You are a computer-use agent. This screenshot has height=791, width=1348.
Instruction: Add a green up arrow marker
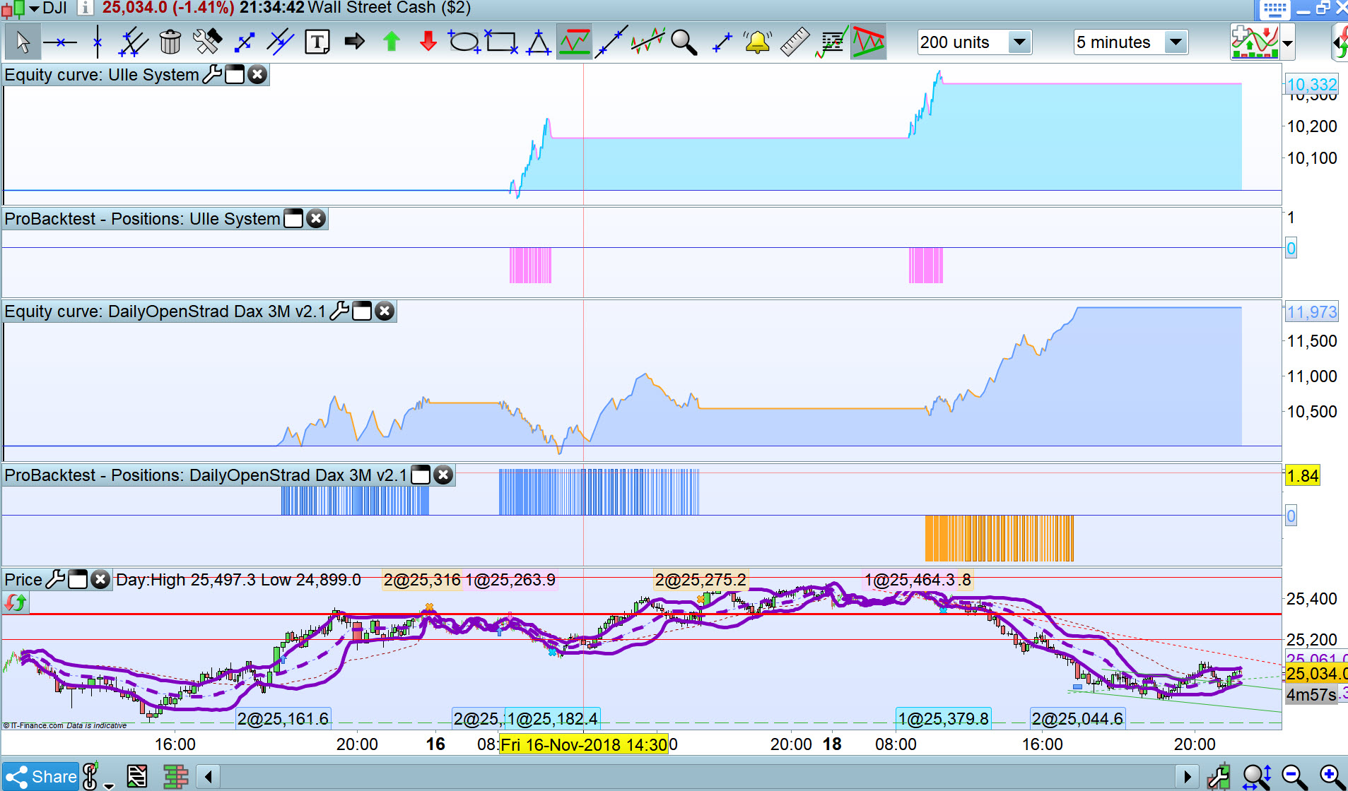(x=391, y=42)
